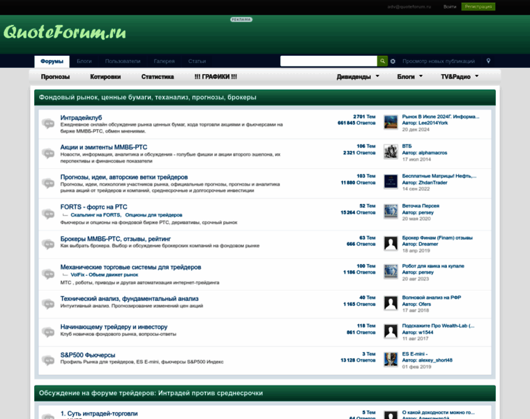Open Скальпинг на FORTS subforum
The height and width of the screenshot is (419, 530).
click(96, 215)
